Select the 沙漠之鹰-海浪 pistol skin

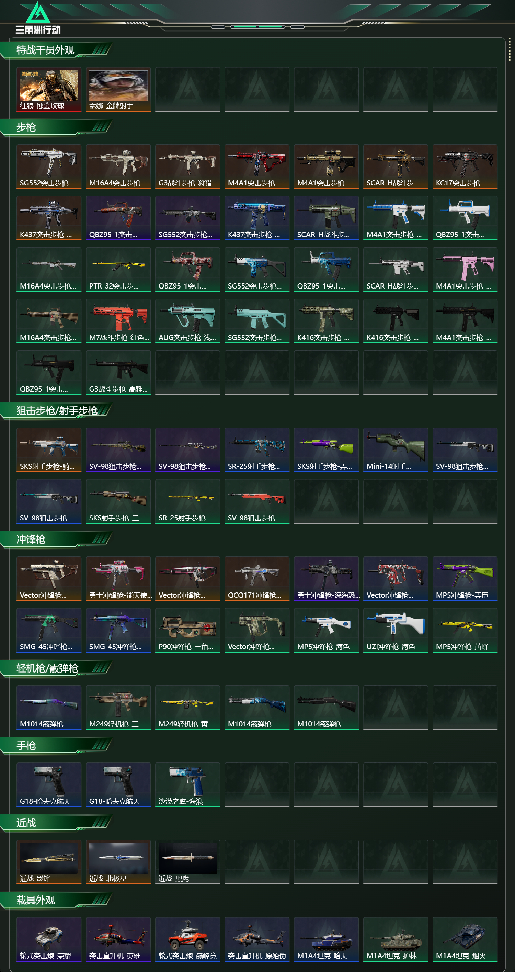pos(187,785)
